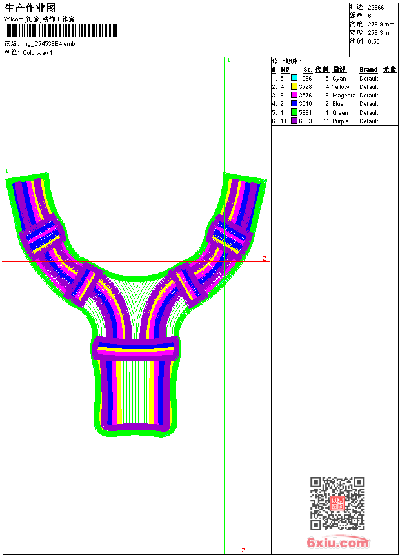Click the Yellow stitch count 3728

pyautogui.click(x=306, y=86)
